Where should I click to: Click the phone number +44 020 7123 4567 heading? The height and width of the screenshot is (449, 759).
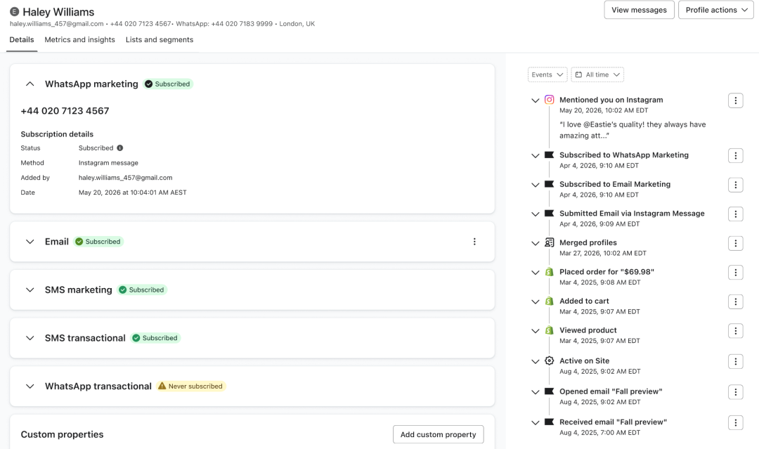click(x=65, y=111)
